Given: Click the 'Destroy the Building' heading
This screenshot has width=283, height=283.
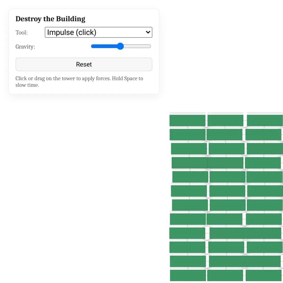Looking at the screenshot, I should [50, 19].
